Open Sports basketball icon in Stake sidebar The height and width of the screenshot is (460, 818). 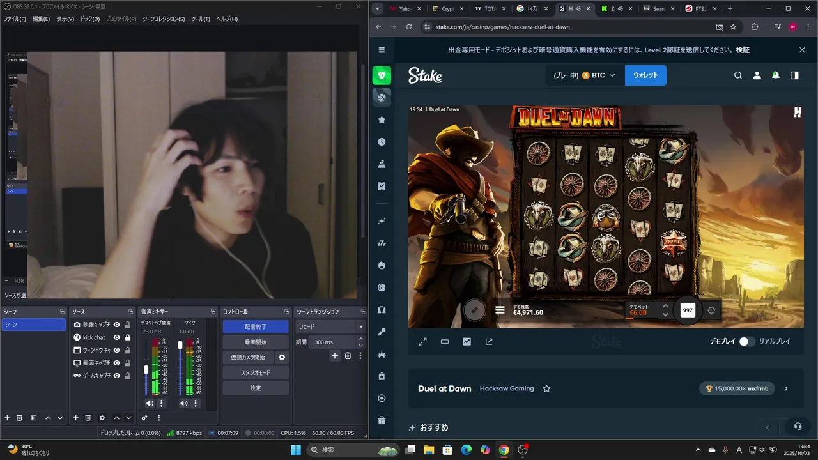tap(382, 97)
